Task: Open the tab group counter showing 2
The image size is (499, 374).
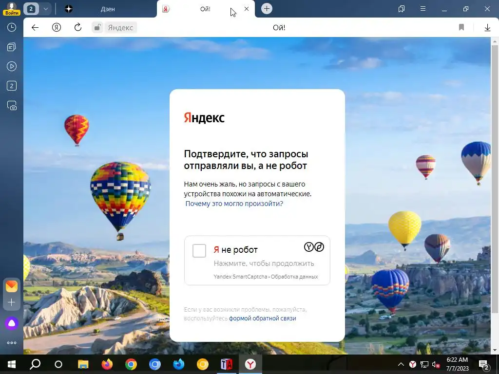Action: [x=31, y=9]
